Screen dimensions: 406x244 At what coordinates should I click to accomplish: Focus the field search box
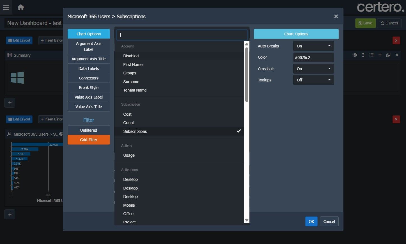182,35
